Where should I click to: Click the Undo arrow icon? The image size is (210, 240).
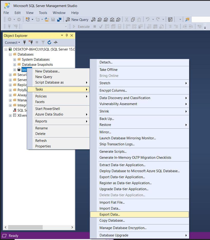point(147,19)
